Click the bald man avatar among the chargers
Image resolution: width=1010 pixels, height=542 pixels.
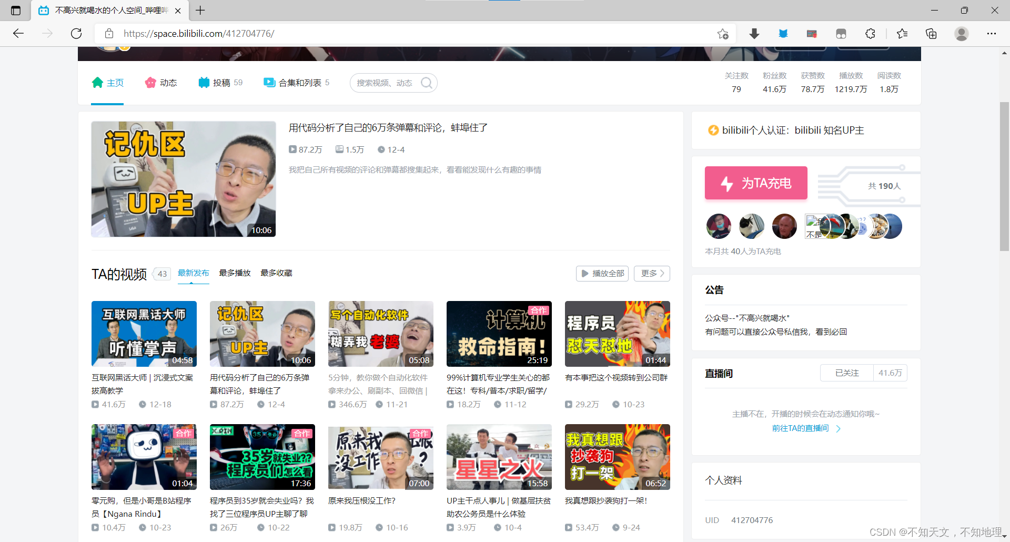(784, 226)
